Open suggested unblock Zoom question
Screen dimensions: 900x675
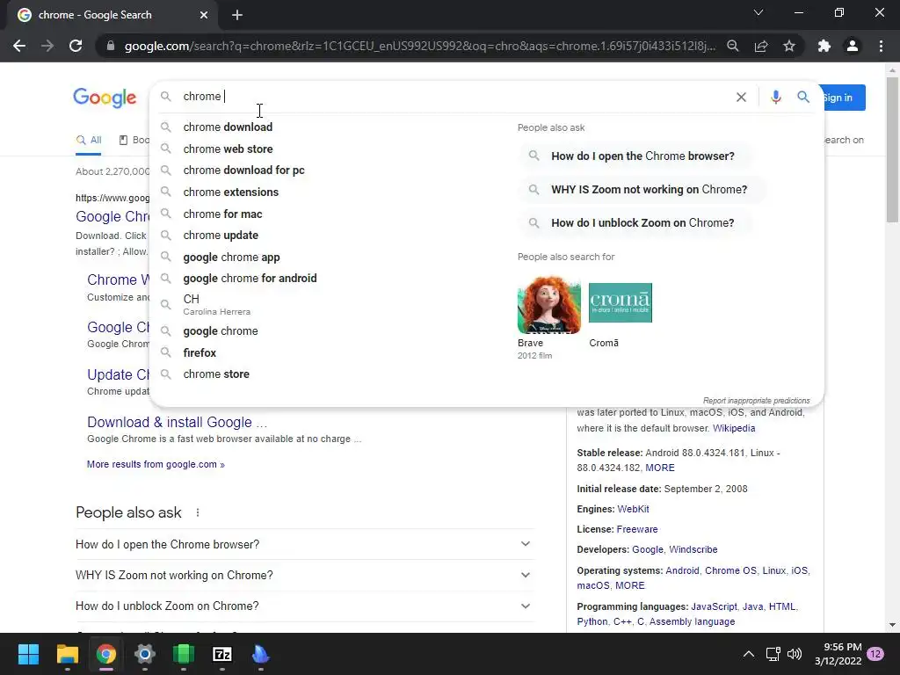pyautogui.click(x=636, y=222)
